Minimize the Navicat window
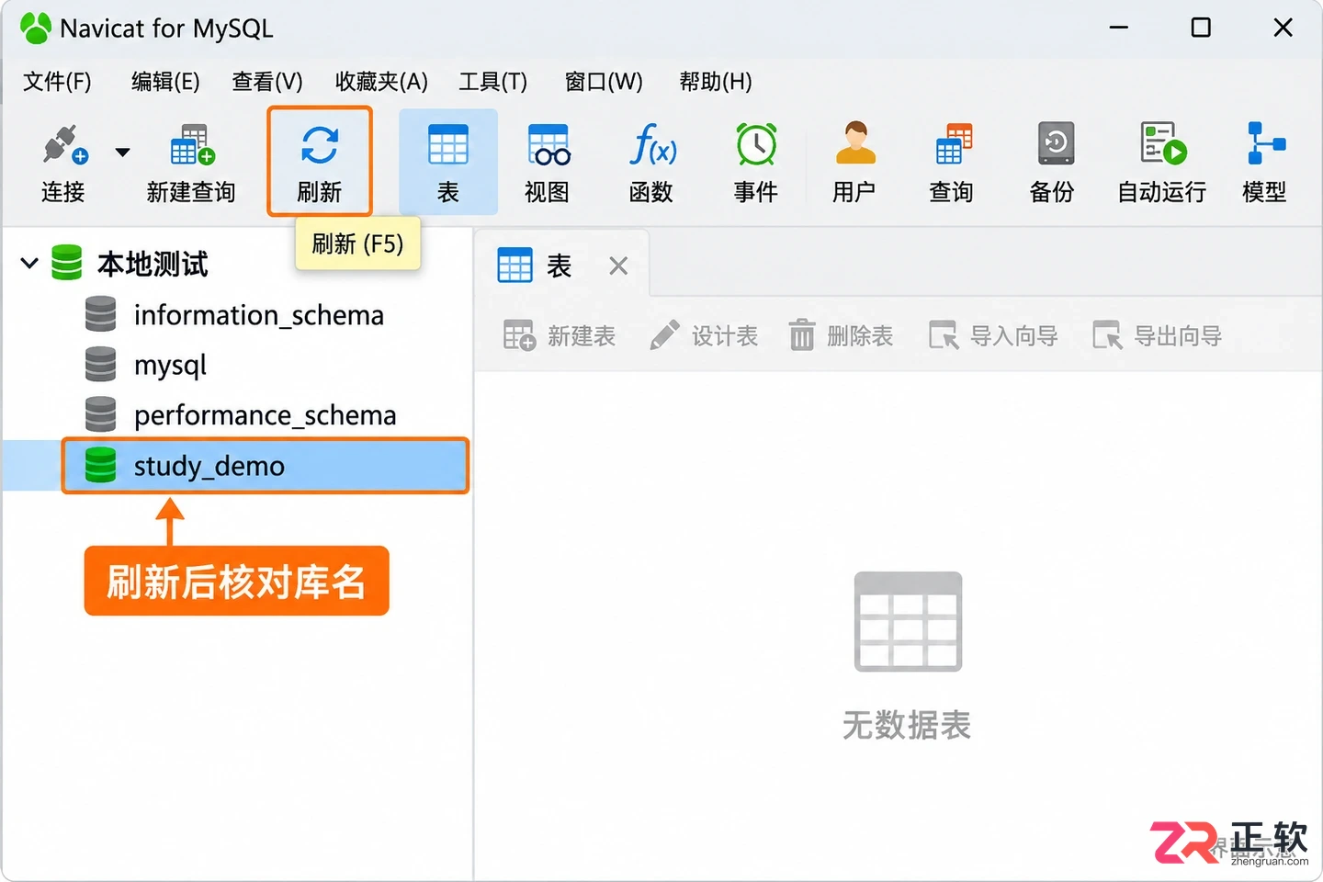The height and width of the screenshot is (882, 1323). [x=1119, y=28]
